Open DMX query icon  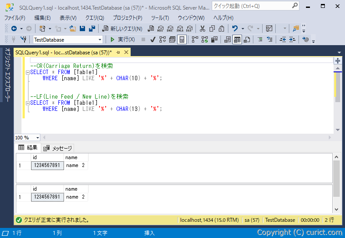tap(170, 28)
